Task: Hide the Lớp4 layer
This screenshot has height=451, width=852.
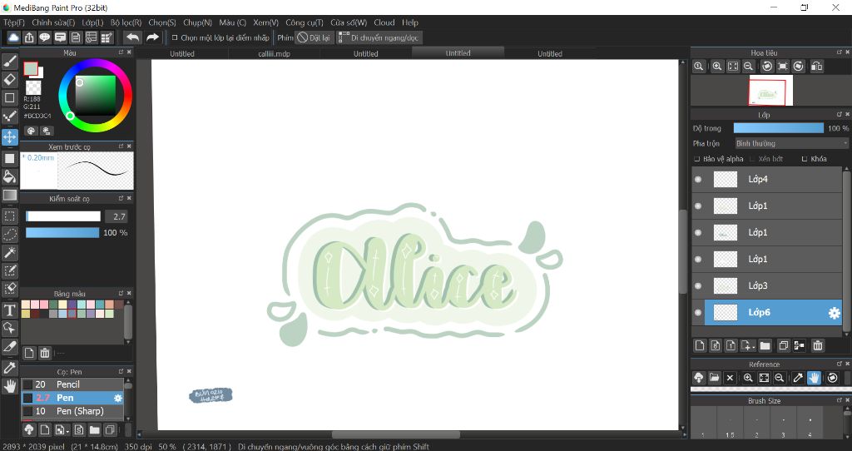Action: point(698,179)
